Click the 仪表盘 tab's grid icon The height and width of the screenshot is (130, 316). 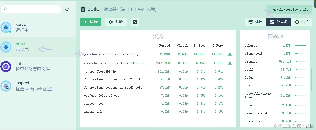coord(272,22)
